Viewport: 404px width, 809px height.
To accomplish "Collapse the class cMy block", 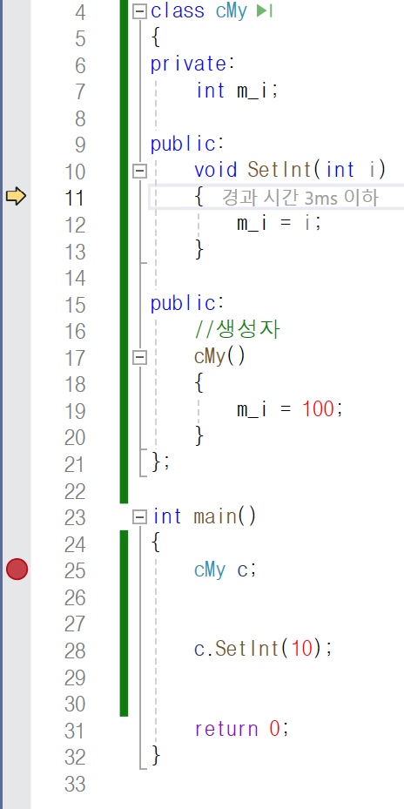I will (139, 11).
